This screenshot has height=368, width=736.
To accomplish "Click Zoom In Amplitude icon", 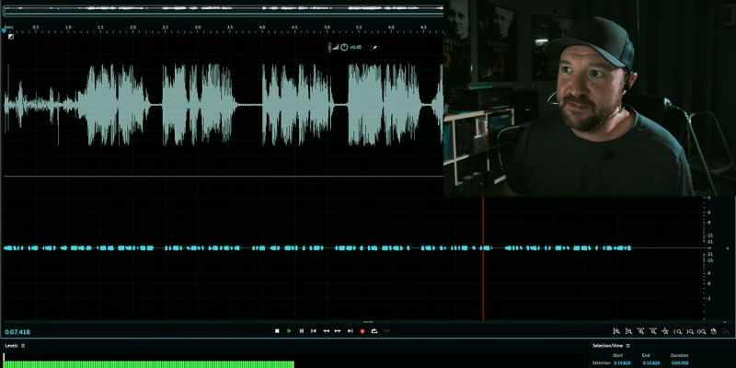I will click(616, 331).
